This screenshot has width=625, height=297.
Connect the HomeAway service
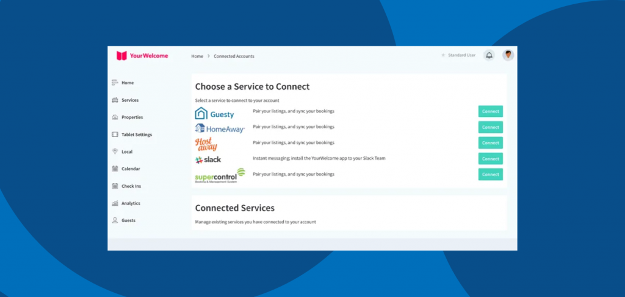(x=490, y=127)
